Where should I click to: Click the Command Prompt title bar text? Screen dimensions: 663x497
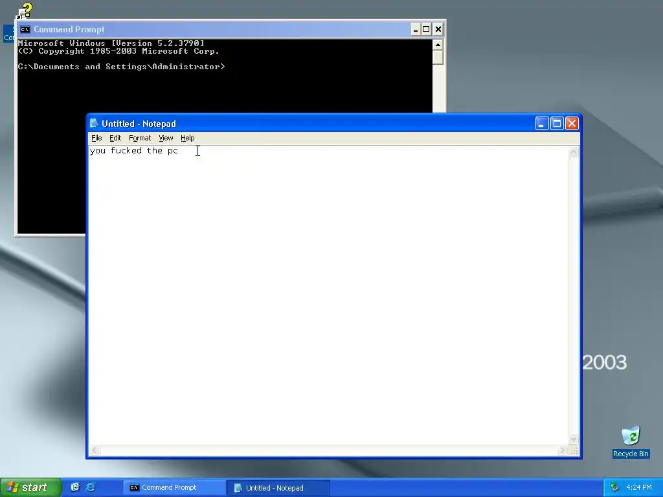coord(69,30)
